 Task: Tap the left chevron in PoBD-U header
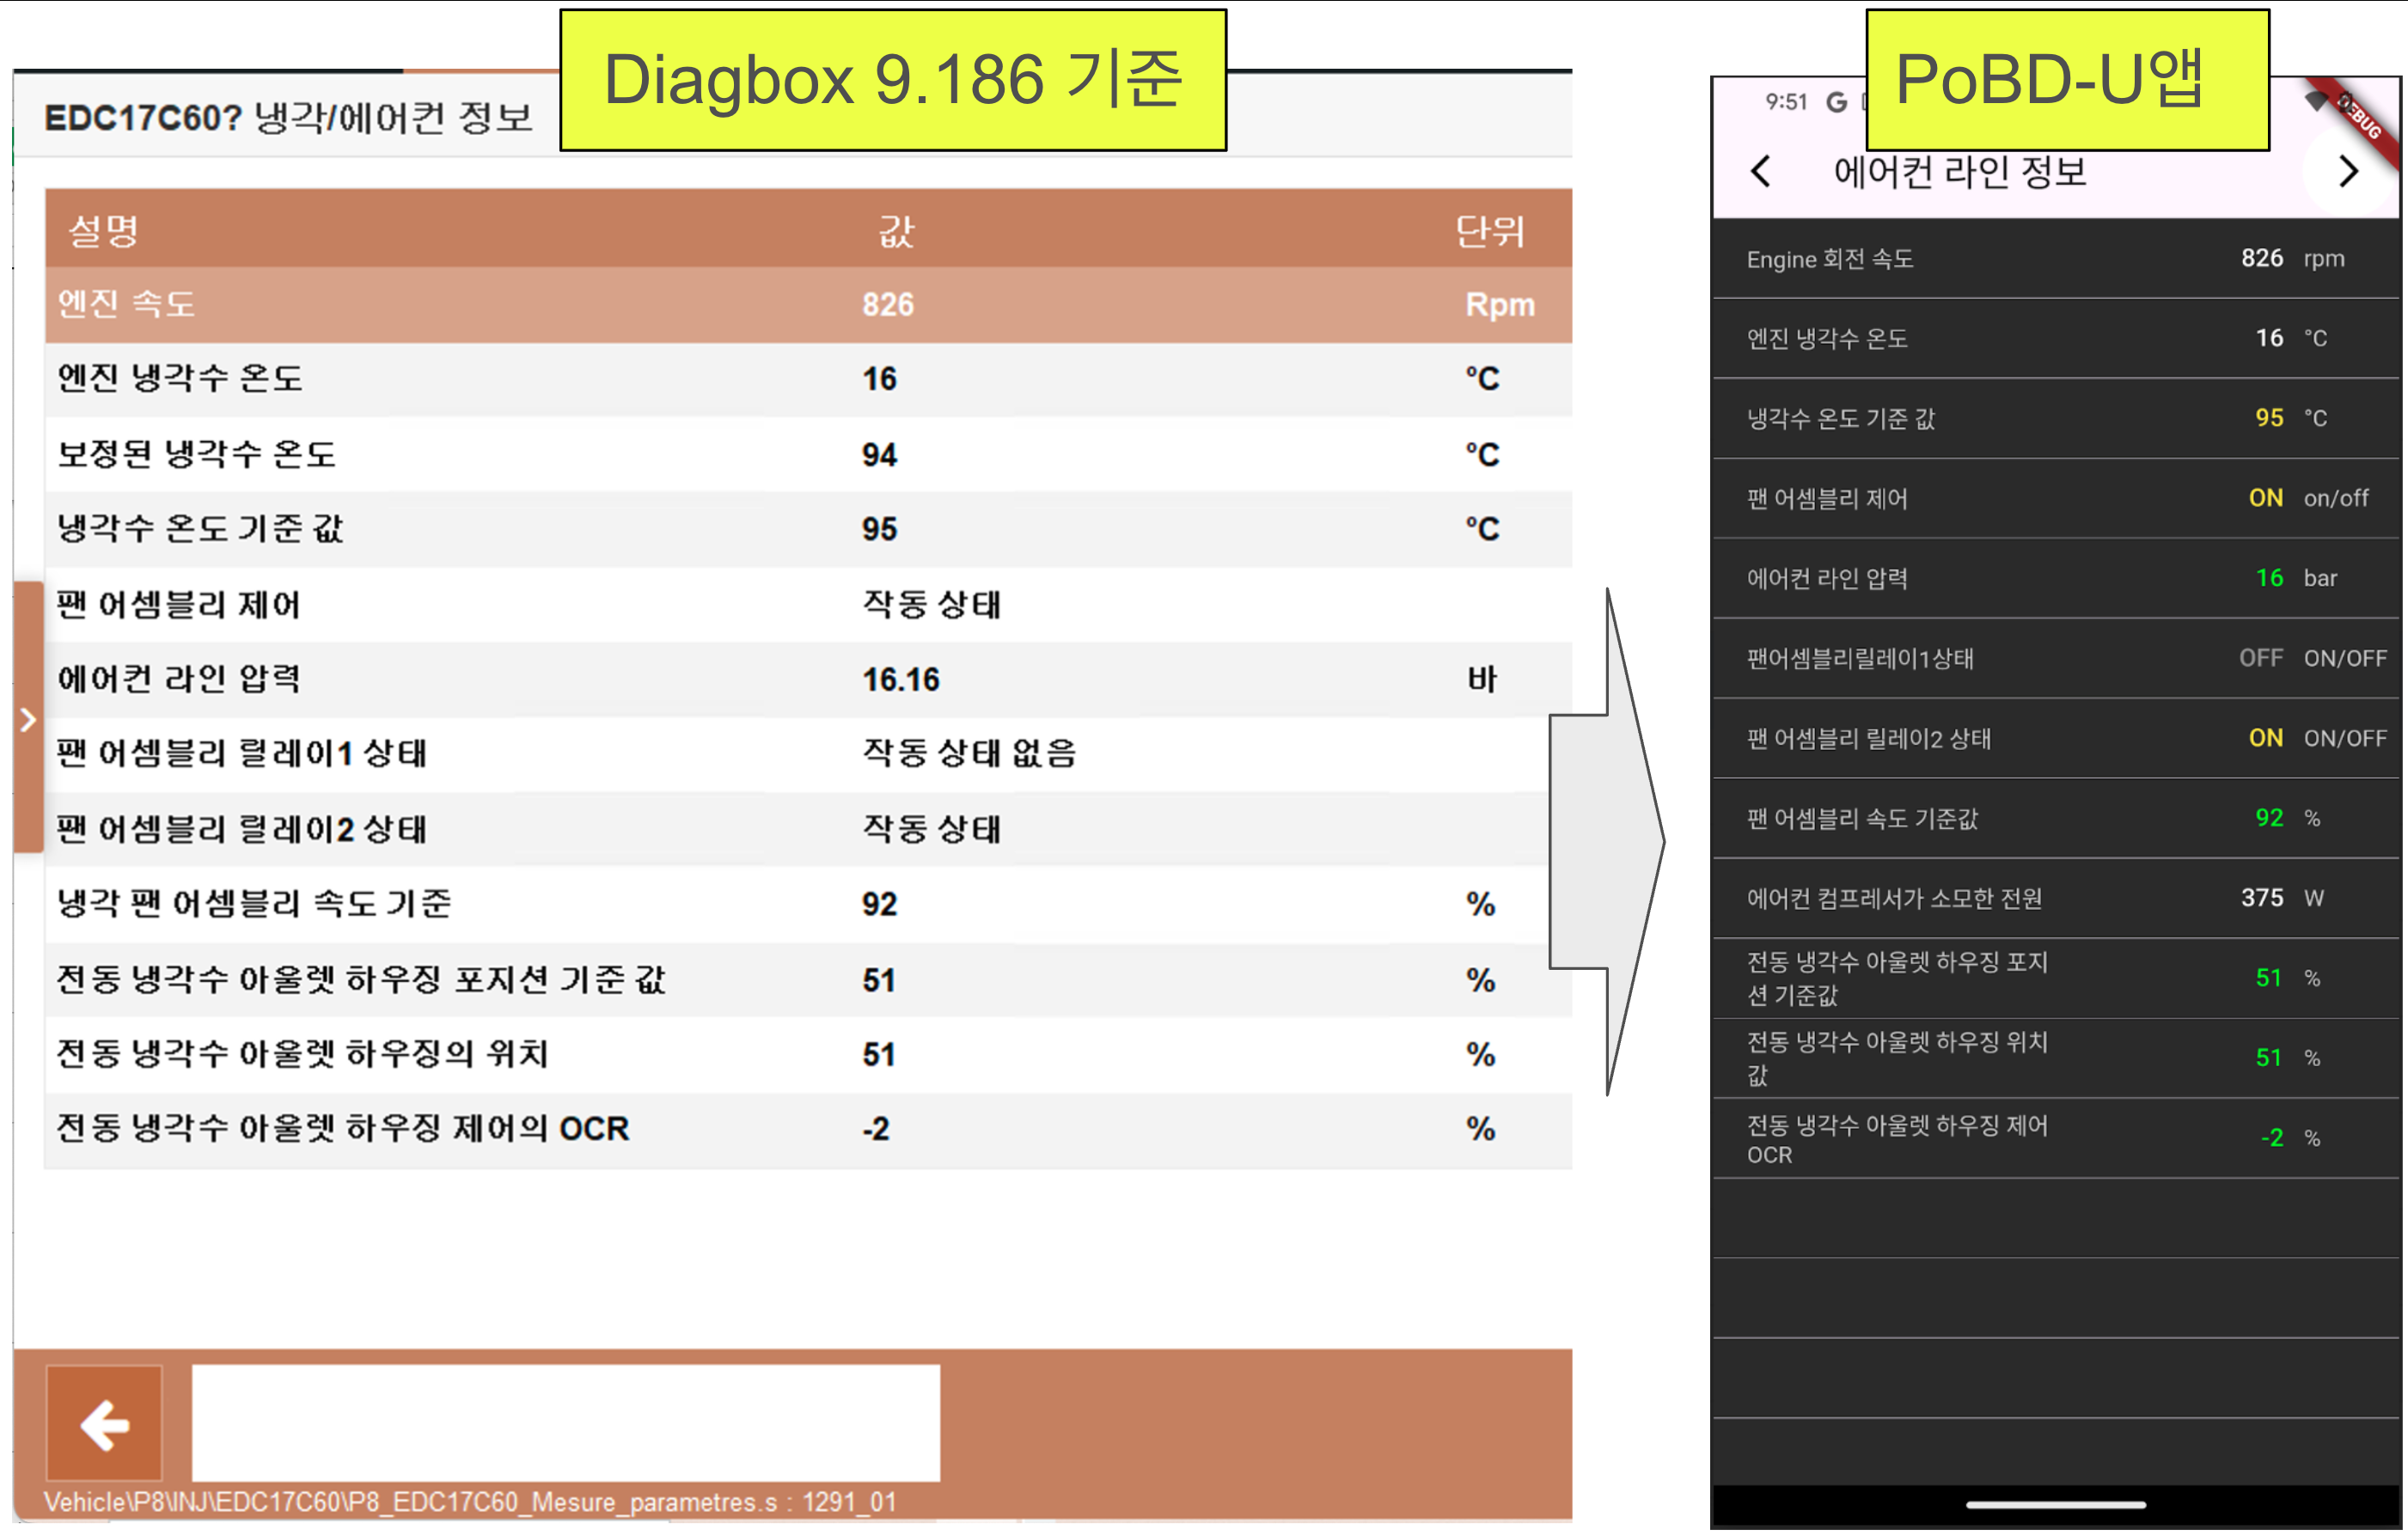click(x=1761, y=172)
